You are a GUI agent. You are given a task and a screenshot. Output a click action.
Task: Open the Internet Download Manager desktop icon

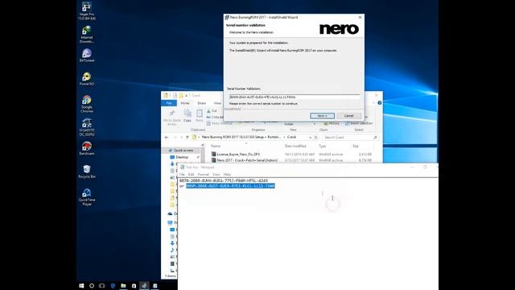[87, 34]
